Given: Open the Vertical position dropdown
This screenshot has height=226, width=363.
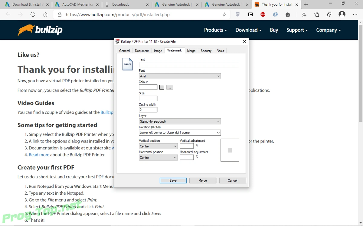Looking at the screenshot, I should 158,146.
